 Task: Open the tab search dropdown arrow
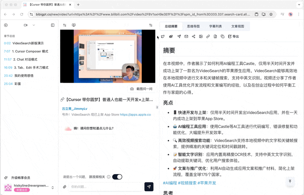(x=299, y=5)
